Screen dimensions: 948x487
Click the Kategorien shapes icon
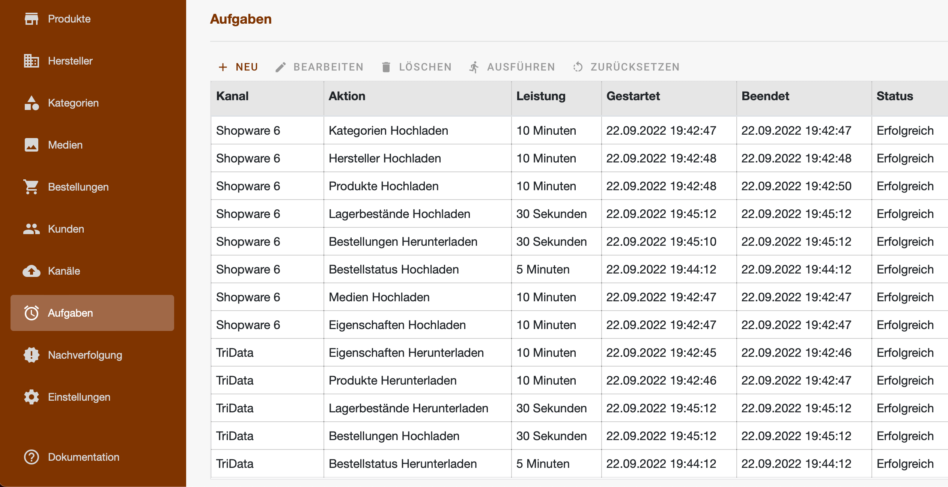32,103
